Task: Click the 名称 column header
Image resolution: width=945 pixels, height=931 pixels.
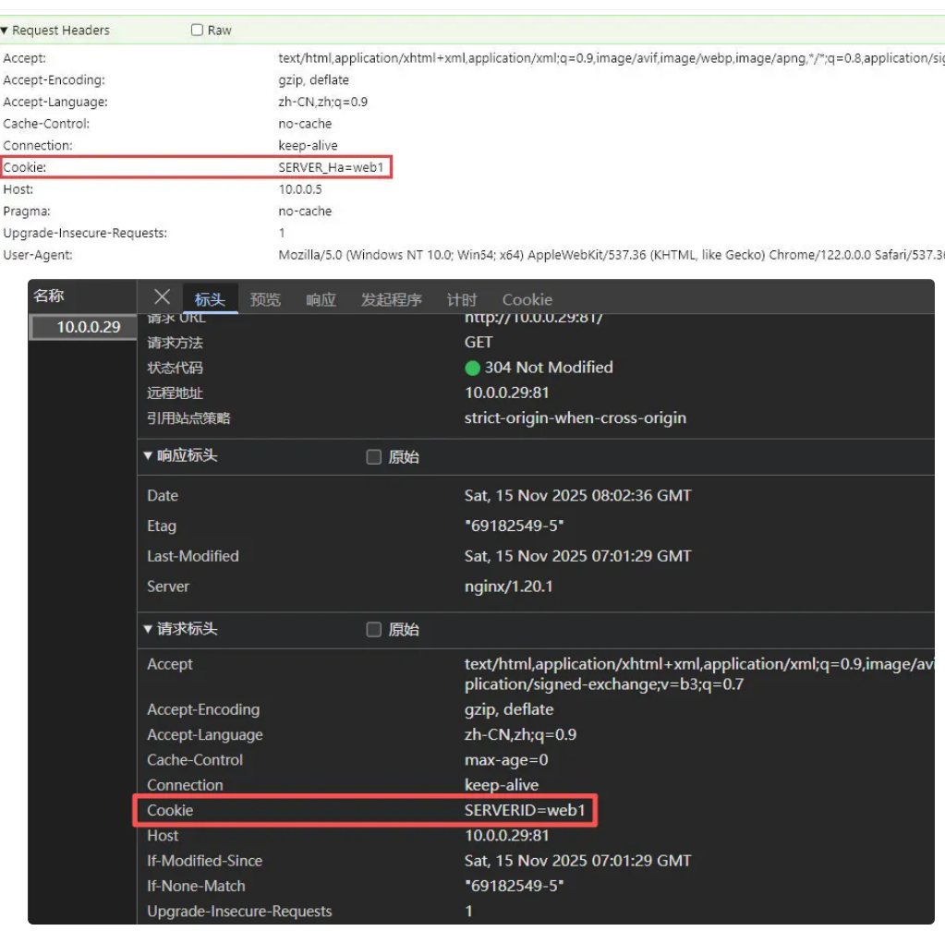Action: (49, 296)
